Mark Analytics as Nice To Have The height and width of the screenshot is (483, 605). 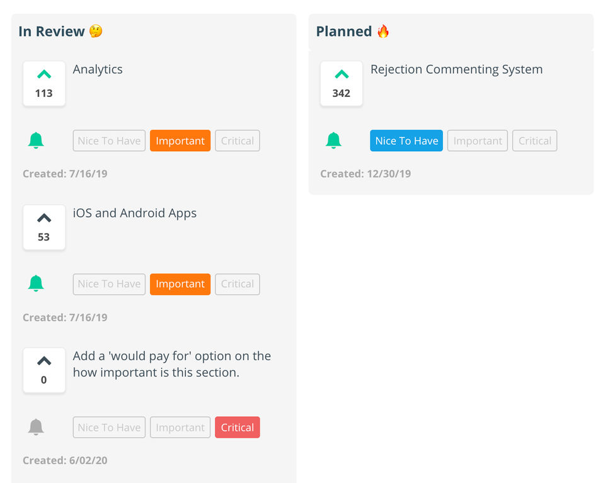coord(109,140)
